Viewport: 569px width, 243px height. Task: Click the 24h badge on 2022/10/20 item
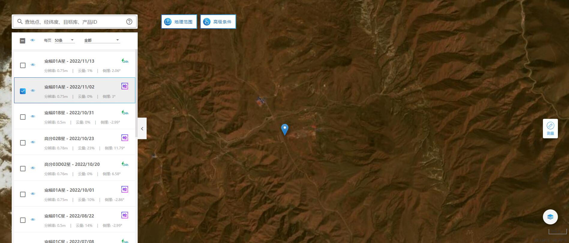coord(125,164)
